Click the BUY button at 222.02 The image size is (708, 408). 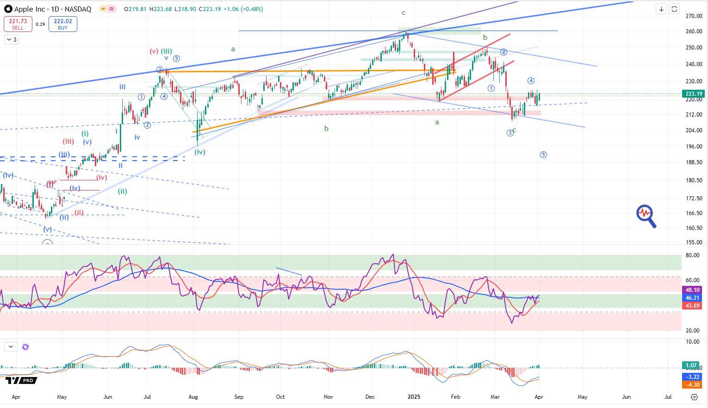coord(62,24)
